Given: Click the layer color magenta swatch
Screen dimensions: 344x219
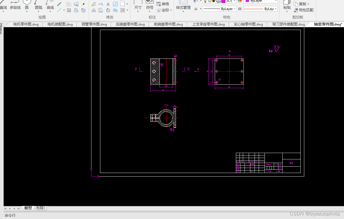Looking at the screenshot, I should tap(223, 1).
